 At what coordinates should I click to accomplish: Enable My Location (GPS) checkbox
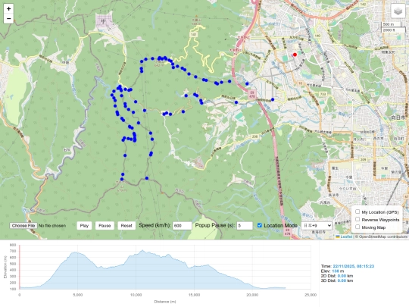coord(357,211)
